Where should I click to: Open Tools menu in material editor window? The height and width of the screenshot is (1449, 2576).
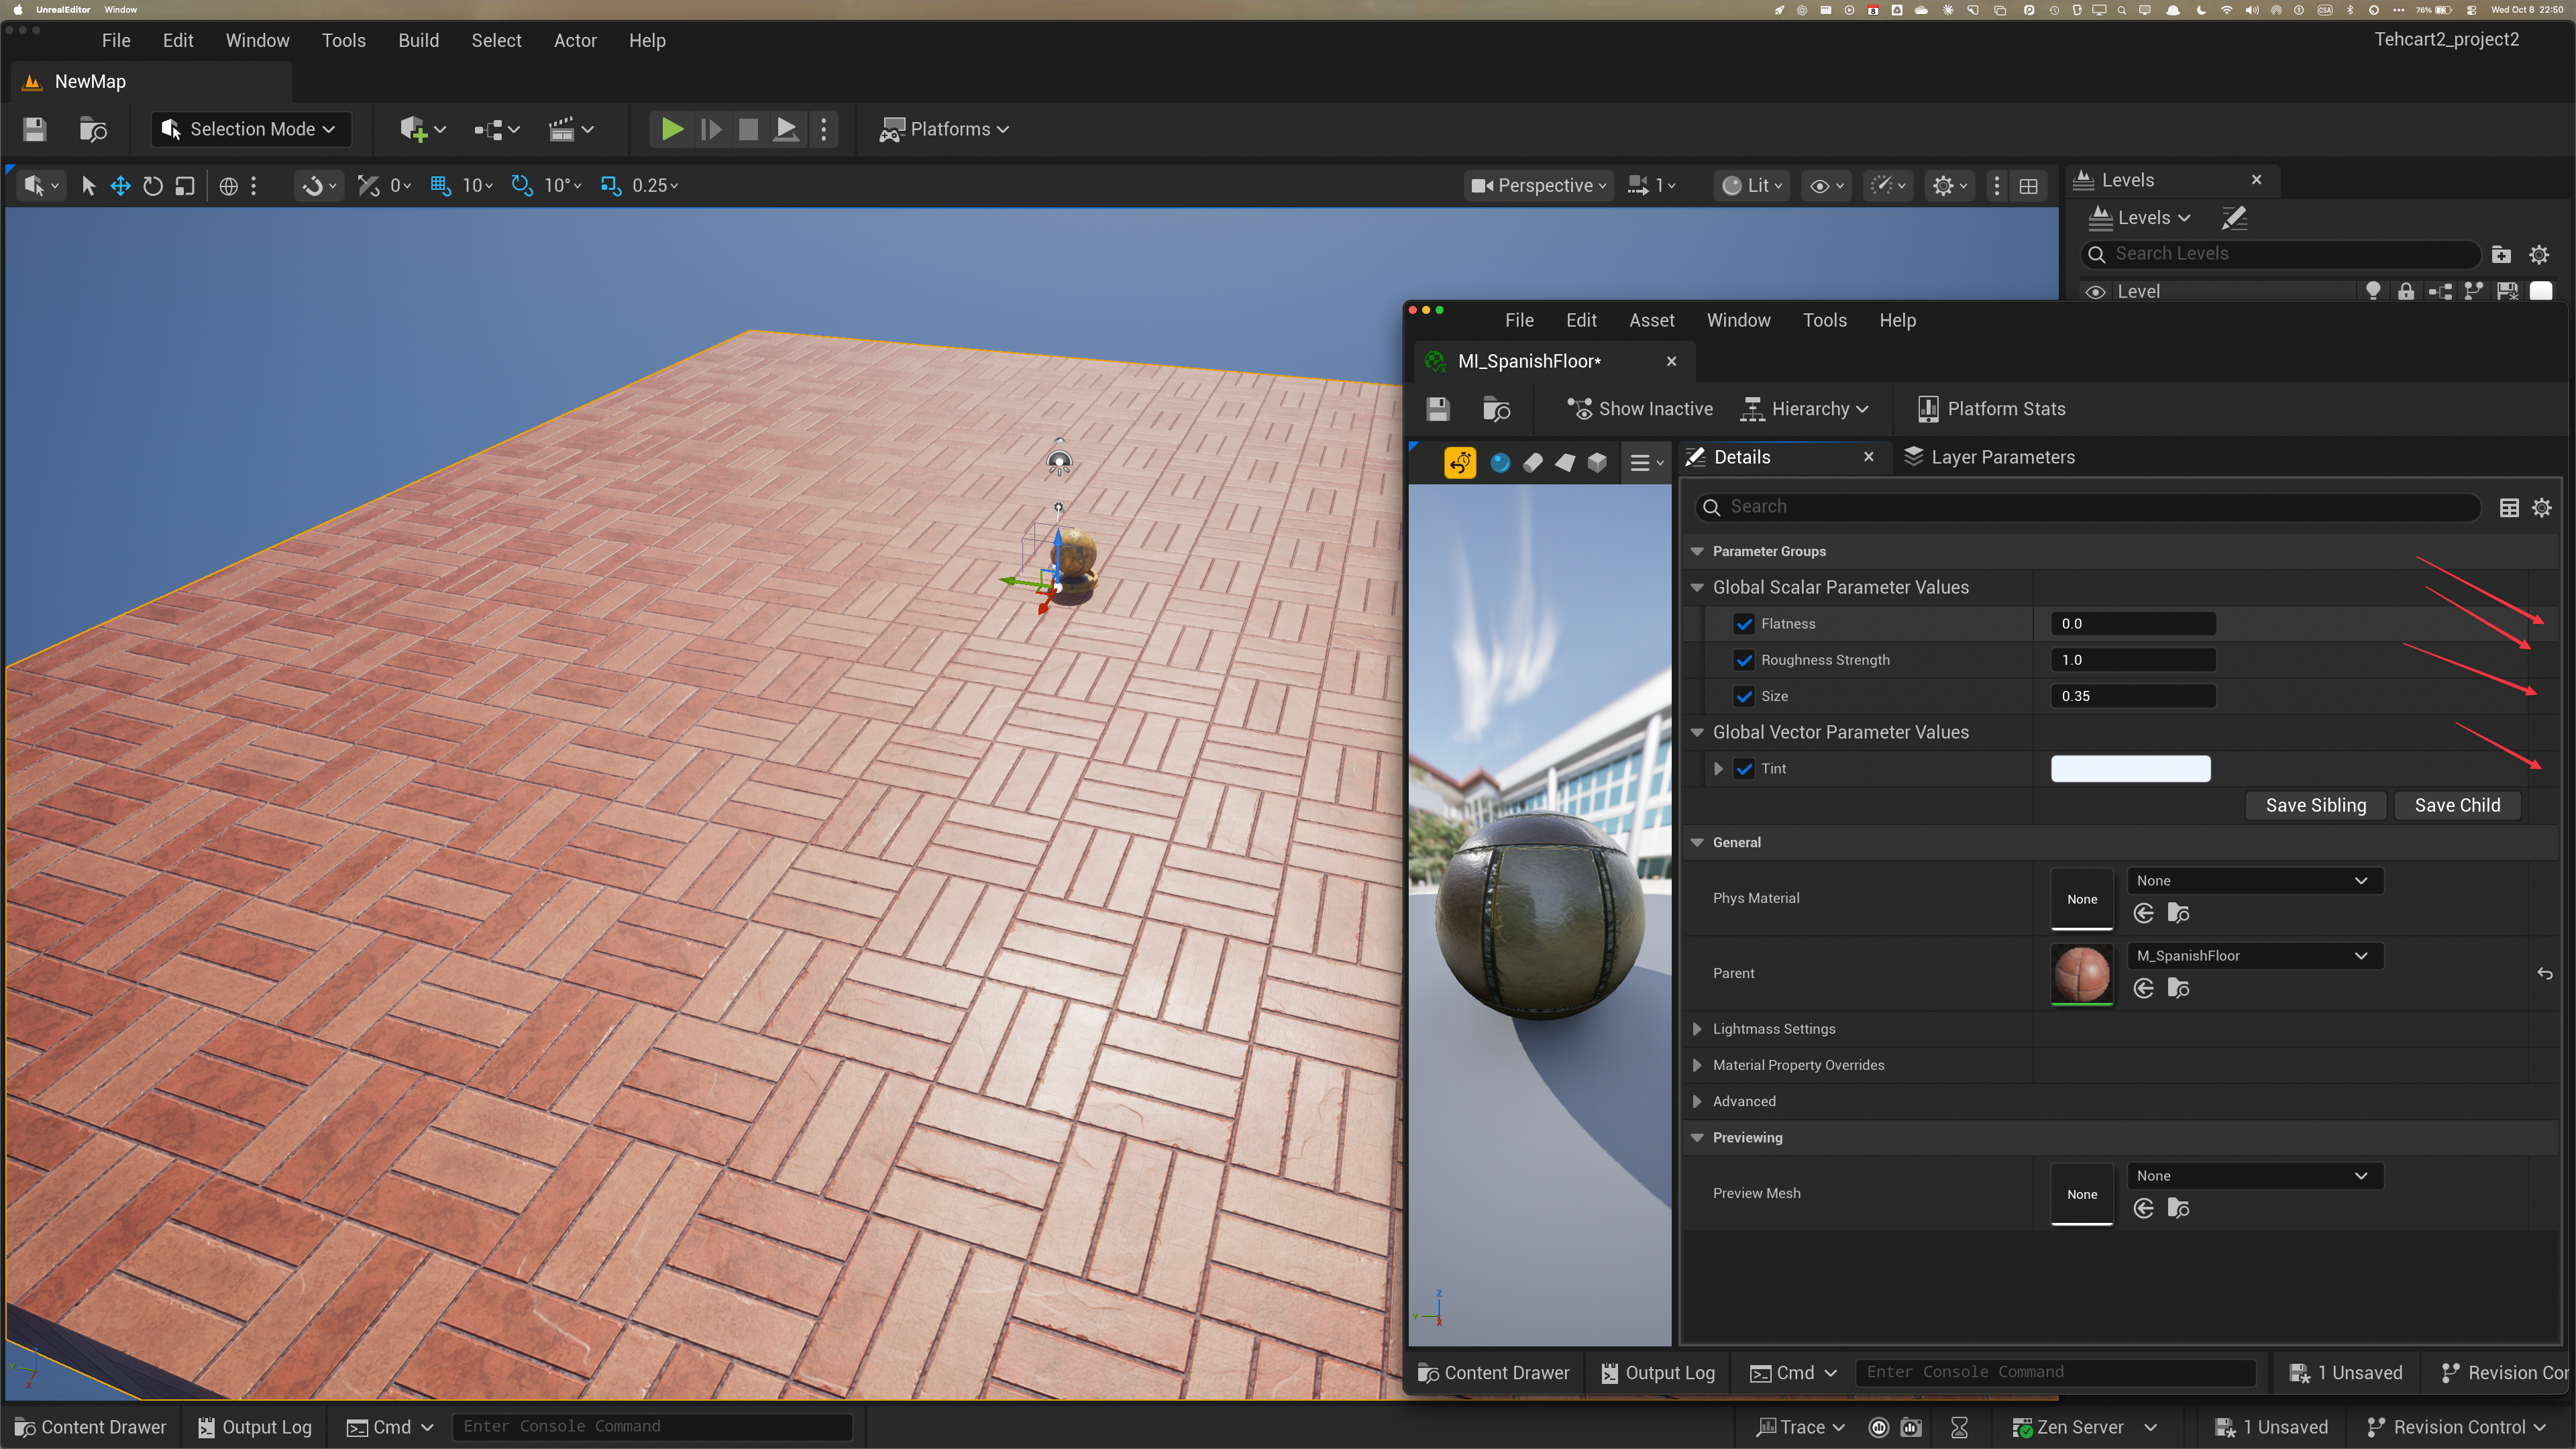(1824, 320)
